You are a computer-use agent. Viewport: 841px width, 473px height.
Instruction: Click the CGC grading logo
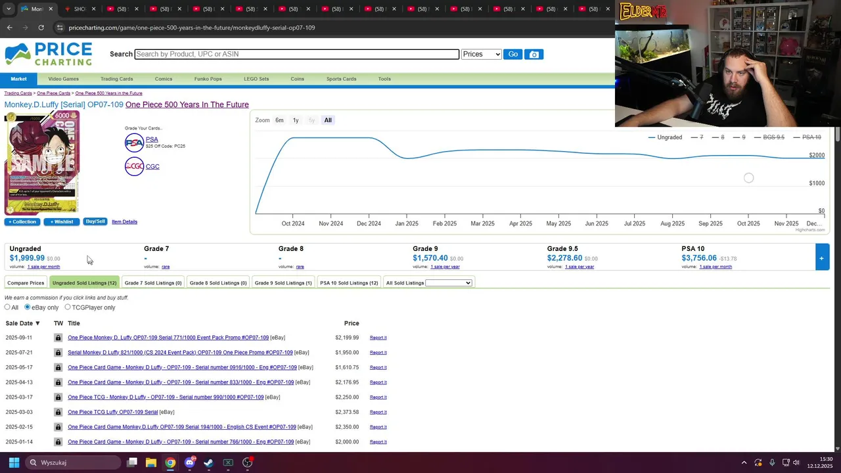[x=134, y=166]
